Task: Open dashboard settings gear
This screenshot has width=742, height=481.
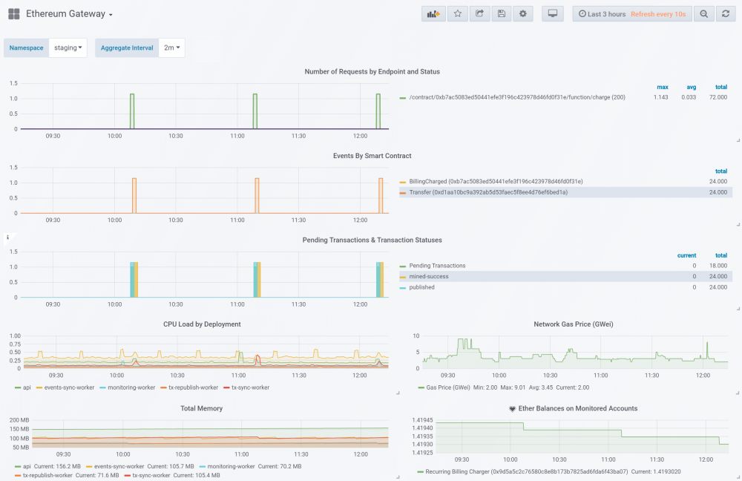Action: coord(523,13)
